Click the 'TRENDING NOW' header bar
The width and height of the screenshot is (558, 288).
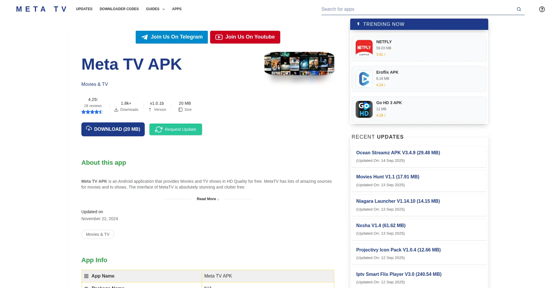(x=419, y=24)
